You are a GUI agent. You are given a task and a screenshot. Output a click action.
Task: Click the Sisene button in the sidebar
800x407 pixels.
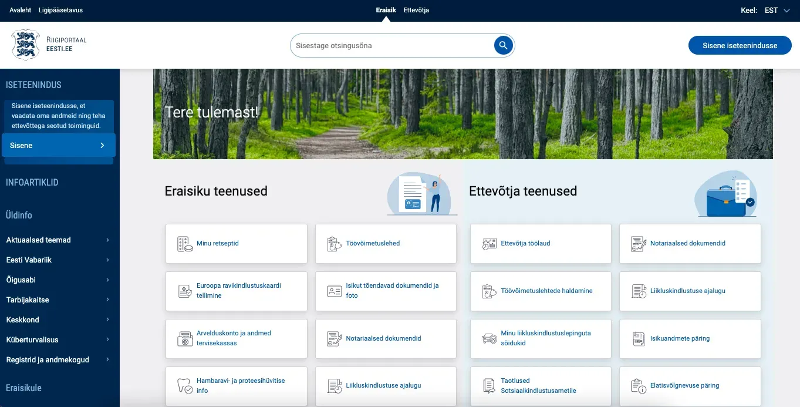coord(59,145)
